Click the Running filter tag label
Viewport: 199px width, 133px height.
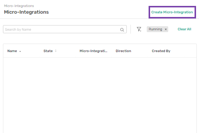pos(155,29)
